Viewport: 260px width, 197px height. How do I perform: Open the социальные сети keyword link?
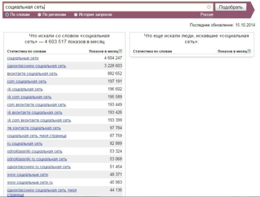tap(23, 58)
